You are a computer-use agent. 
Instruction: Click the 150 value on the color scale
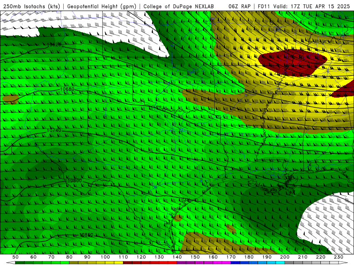pyautogui.click(x=195, y=257)
